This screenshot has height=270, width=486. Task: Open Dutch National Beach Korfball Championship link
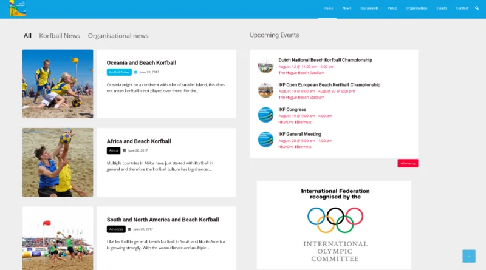325,60
